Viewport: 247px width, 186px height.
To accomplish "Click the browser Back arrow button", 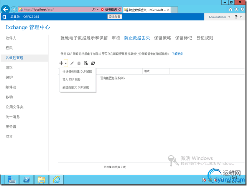I will [5, 10].
